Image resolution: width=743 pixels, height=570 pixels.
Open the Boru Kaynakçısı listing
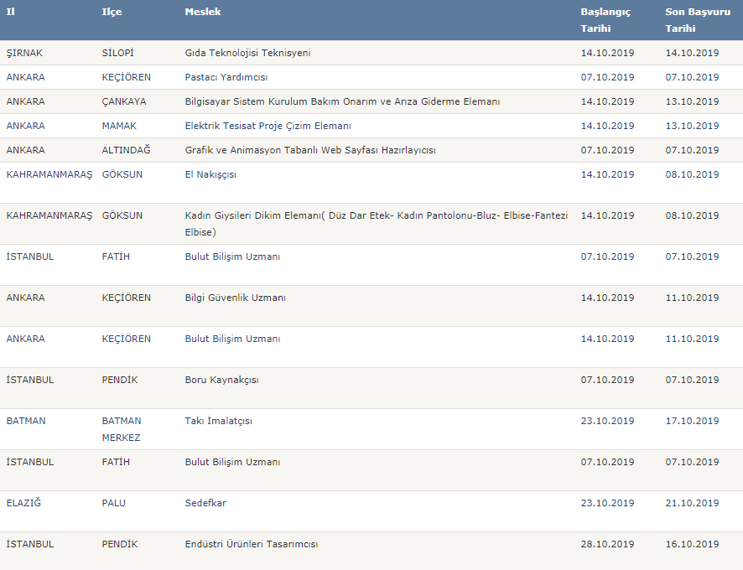pyautogui.click(x=221, y=380)
